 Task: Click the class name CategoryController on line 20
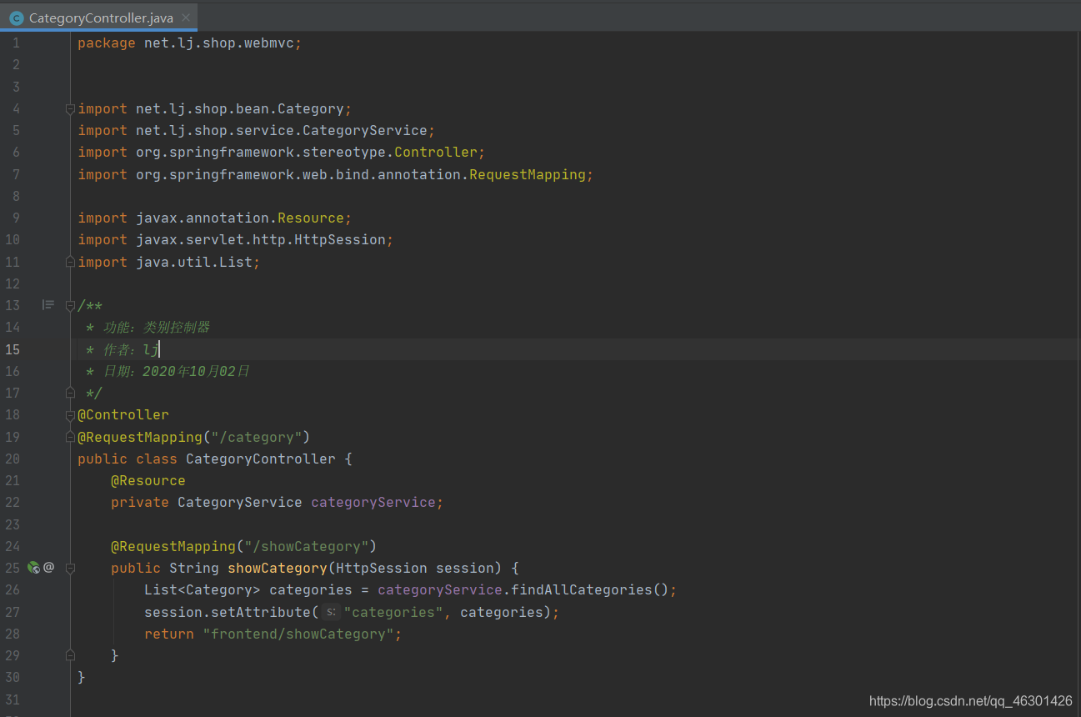(x=261, y=459)
